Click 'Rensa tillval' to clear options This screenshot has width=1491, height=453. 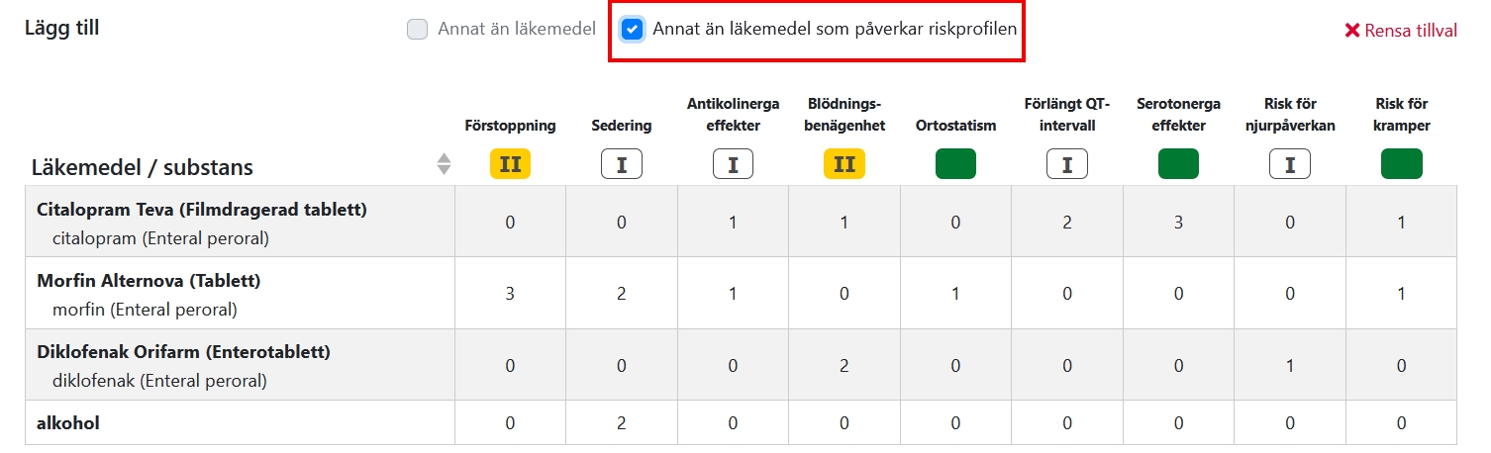[1400, 31]
